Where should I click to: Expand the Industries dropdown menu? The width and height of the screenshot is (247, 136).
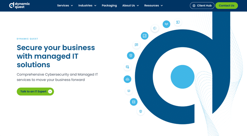(x=87, y=5)
